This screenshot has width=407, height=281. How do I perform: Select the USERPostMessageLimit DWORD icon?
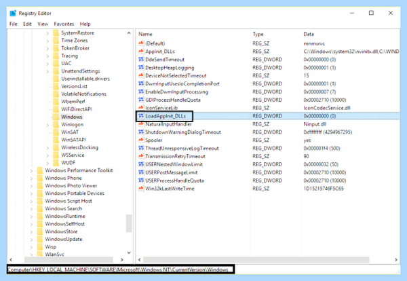tap(141, 172)
